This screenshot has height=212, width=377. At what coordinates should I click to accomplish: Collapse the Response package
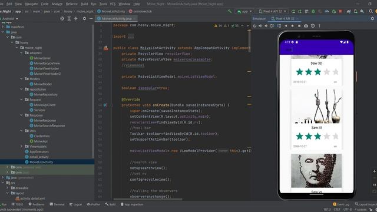21,115
